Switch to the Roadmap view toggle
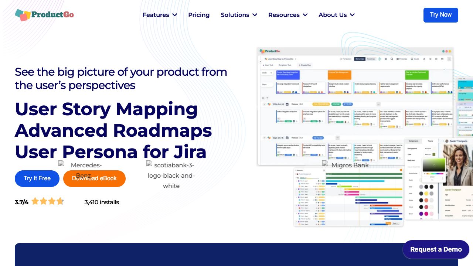Viewport: 473px width, 266px height. pyautogui.click(x=371, y=59)
